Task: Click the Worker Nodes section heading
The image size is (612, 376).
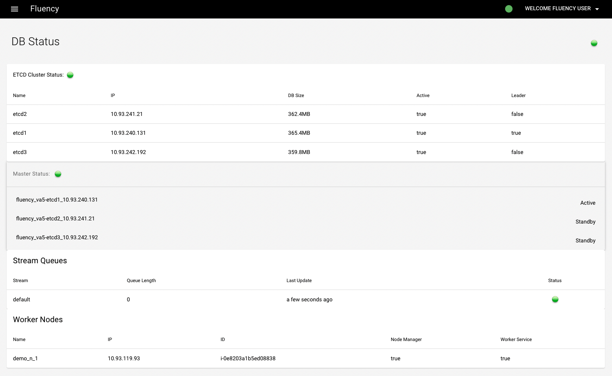Action: pos(38,319)
